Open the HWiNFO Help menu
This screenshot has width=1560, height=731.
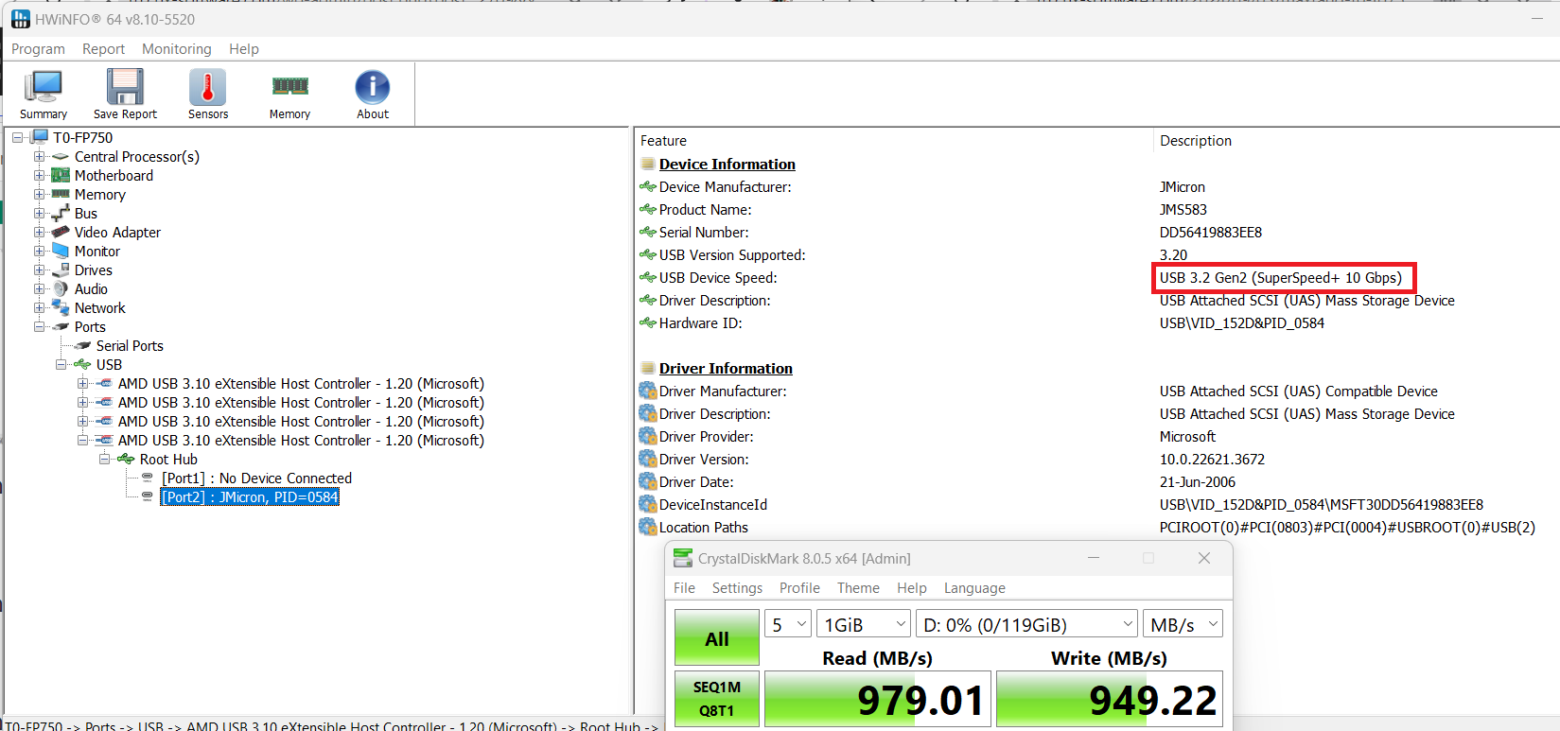click(x=244, y=49)
